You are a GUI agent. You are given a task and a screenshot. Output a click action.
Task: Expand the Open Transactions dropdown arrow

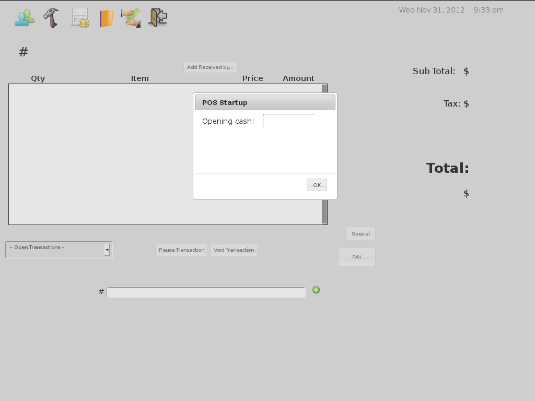click(107, 250)
